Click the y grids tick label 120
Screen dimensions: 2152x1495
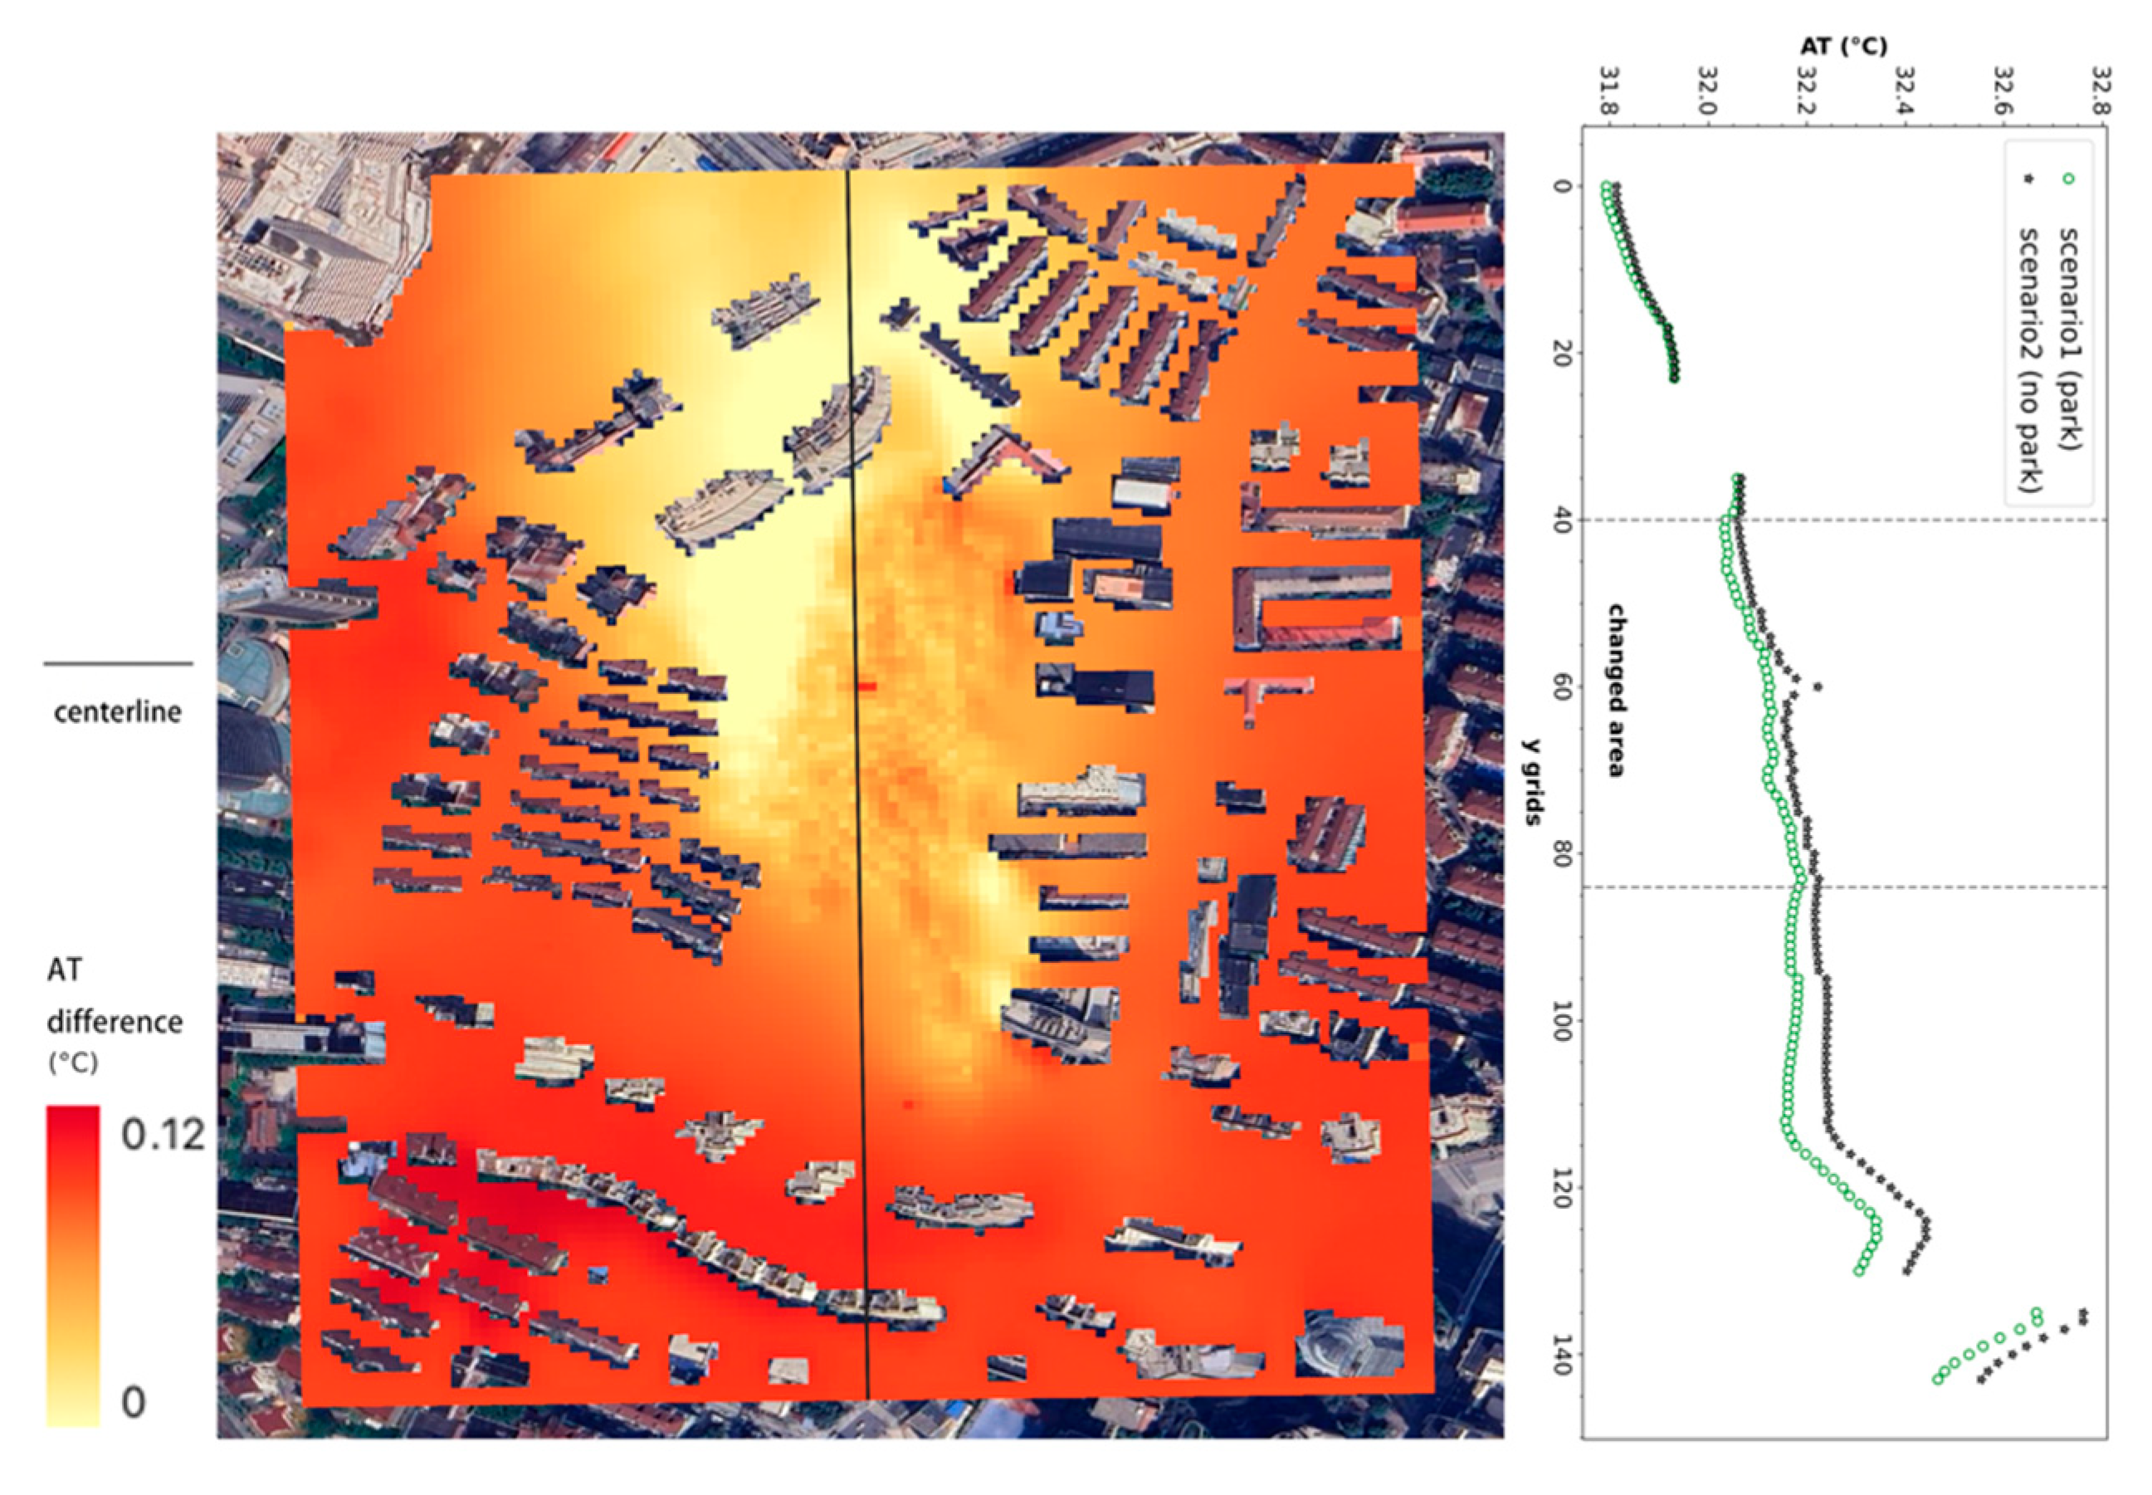(1561, 1187)
